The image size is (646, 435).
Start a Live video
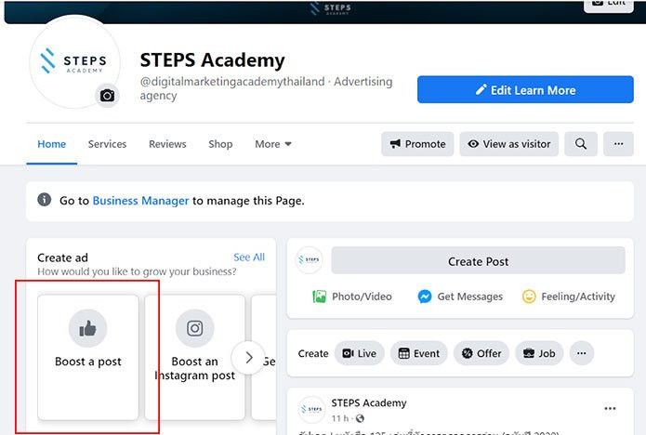(x=360, y=353)
